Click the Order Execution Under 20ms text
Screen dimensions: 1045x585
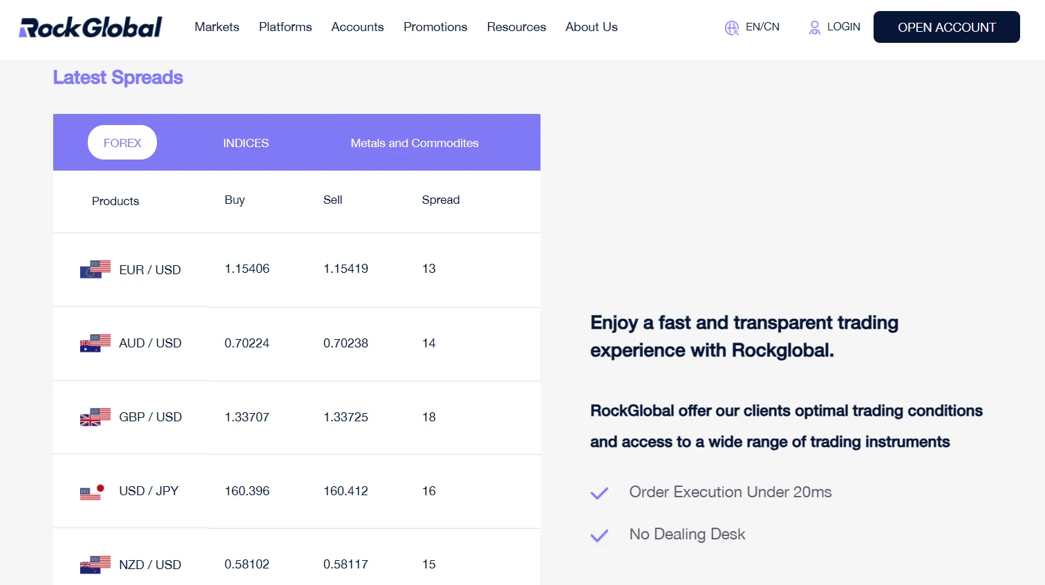pyautogui.click(x=731, y=492)
